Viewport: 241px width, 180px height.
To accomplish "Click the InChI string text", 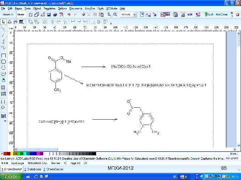I will click(146, 85).
